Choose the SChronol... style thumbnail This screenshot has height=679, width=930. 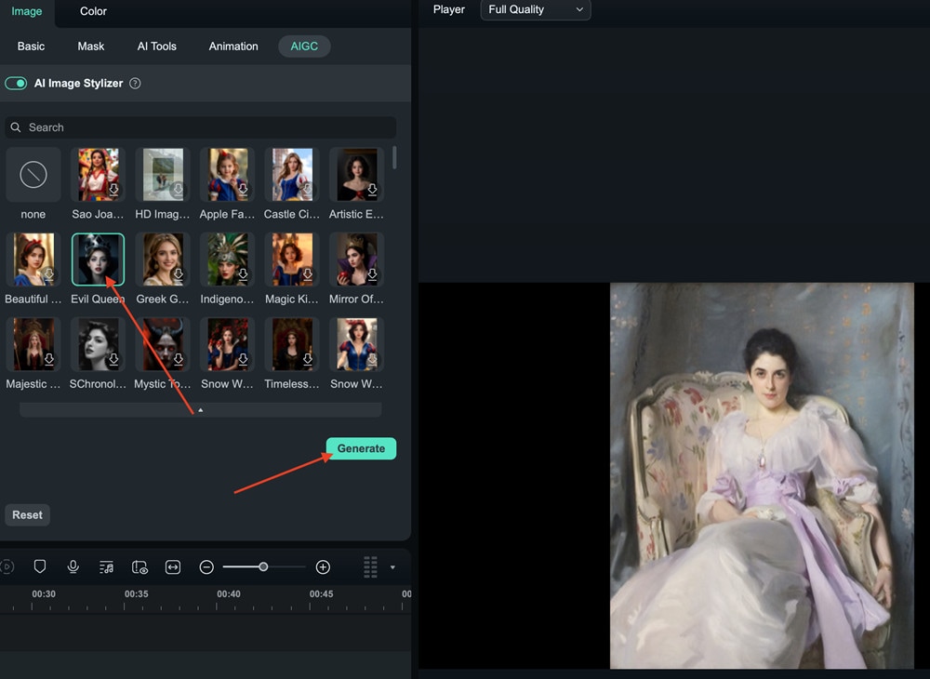pos(98,344)
